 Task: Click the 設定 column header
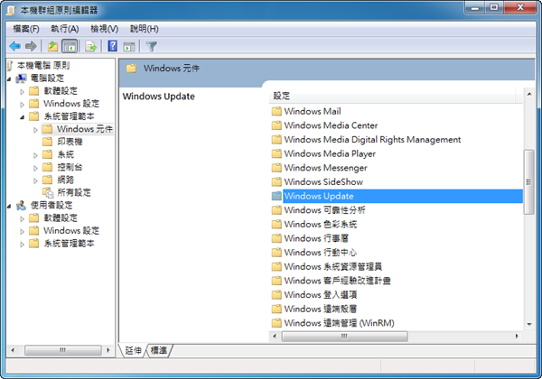tap(392, 96)
